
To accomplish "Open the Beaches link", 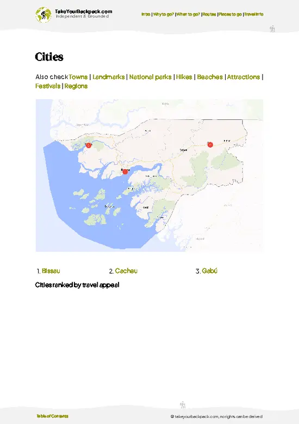I will click(210, 77).
